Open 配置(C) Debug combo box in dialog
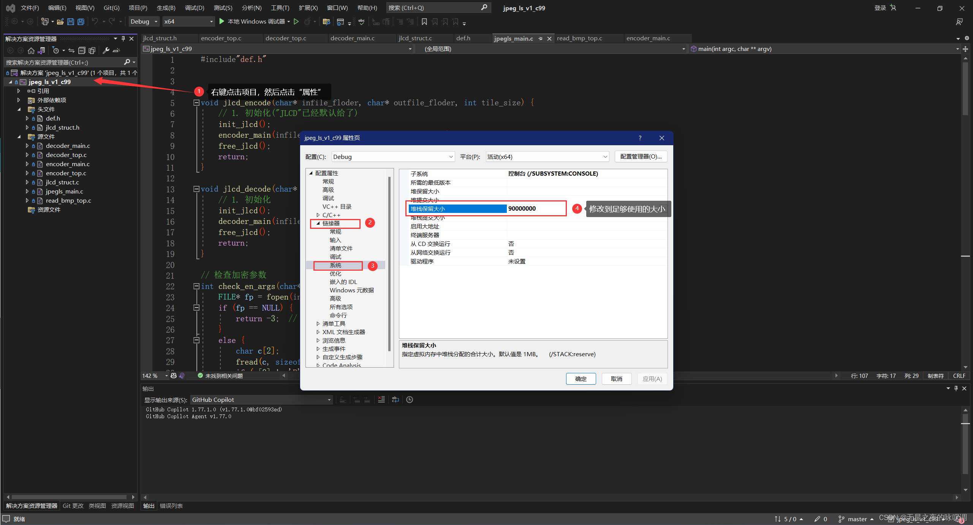The height and width of the screenshot is (525, 973). pyautogui.click(x=393, y=157)
